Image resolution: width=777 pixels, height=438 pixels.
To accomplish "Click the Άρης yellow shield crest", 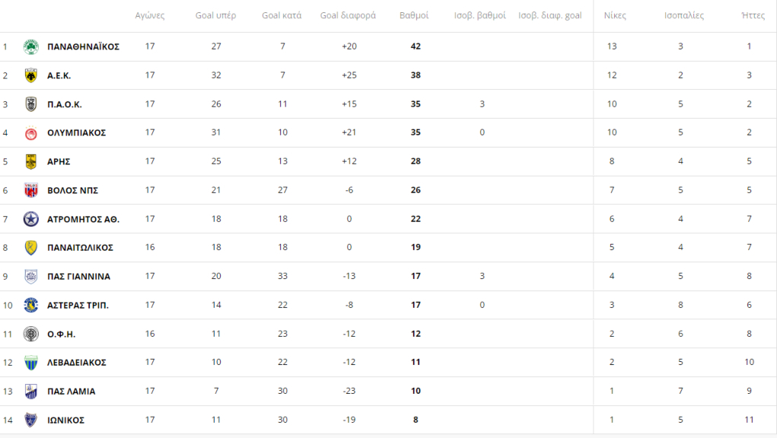I will (x=30, y=162).
